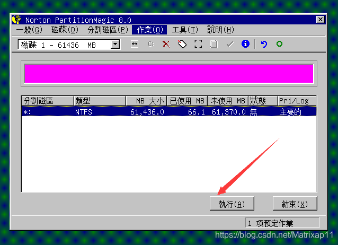Screen dimensions: 338x245
Task: Click the red X delete partition icon
Action: click(x=166, y=44)
